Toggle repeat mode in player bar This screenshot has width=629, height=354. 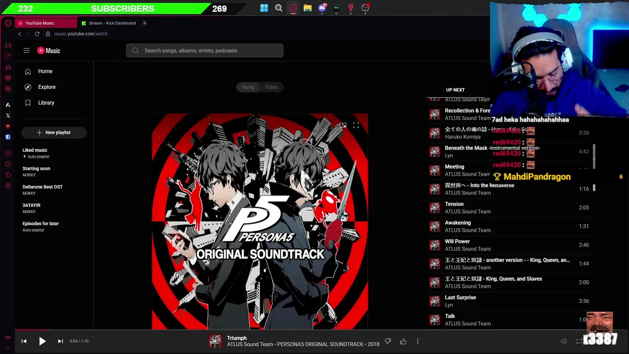point(579,341)
